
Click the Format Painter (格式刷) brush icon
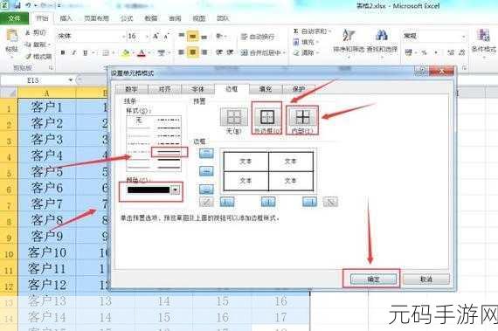pos(28,57)
